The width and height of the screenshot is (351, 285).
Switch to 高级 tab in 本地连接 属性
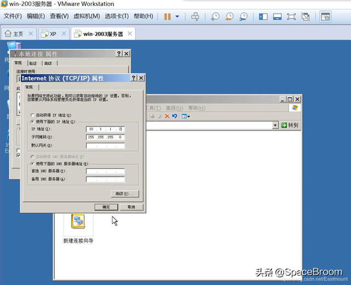(48, 63)
